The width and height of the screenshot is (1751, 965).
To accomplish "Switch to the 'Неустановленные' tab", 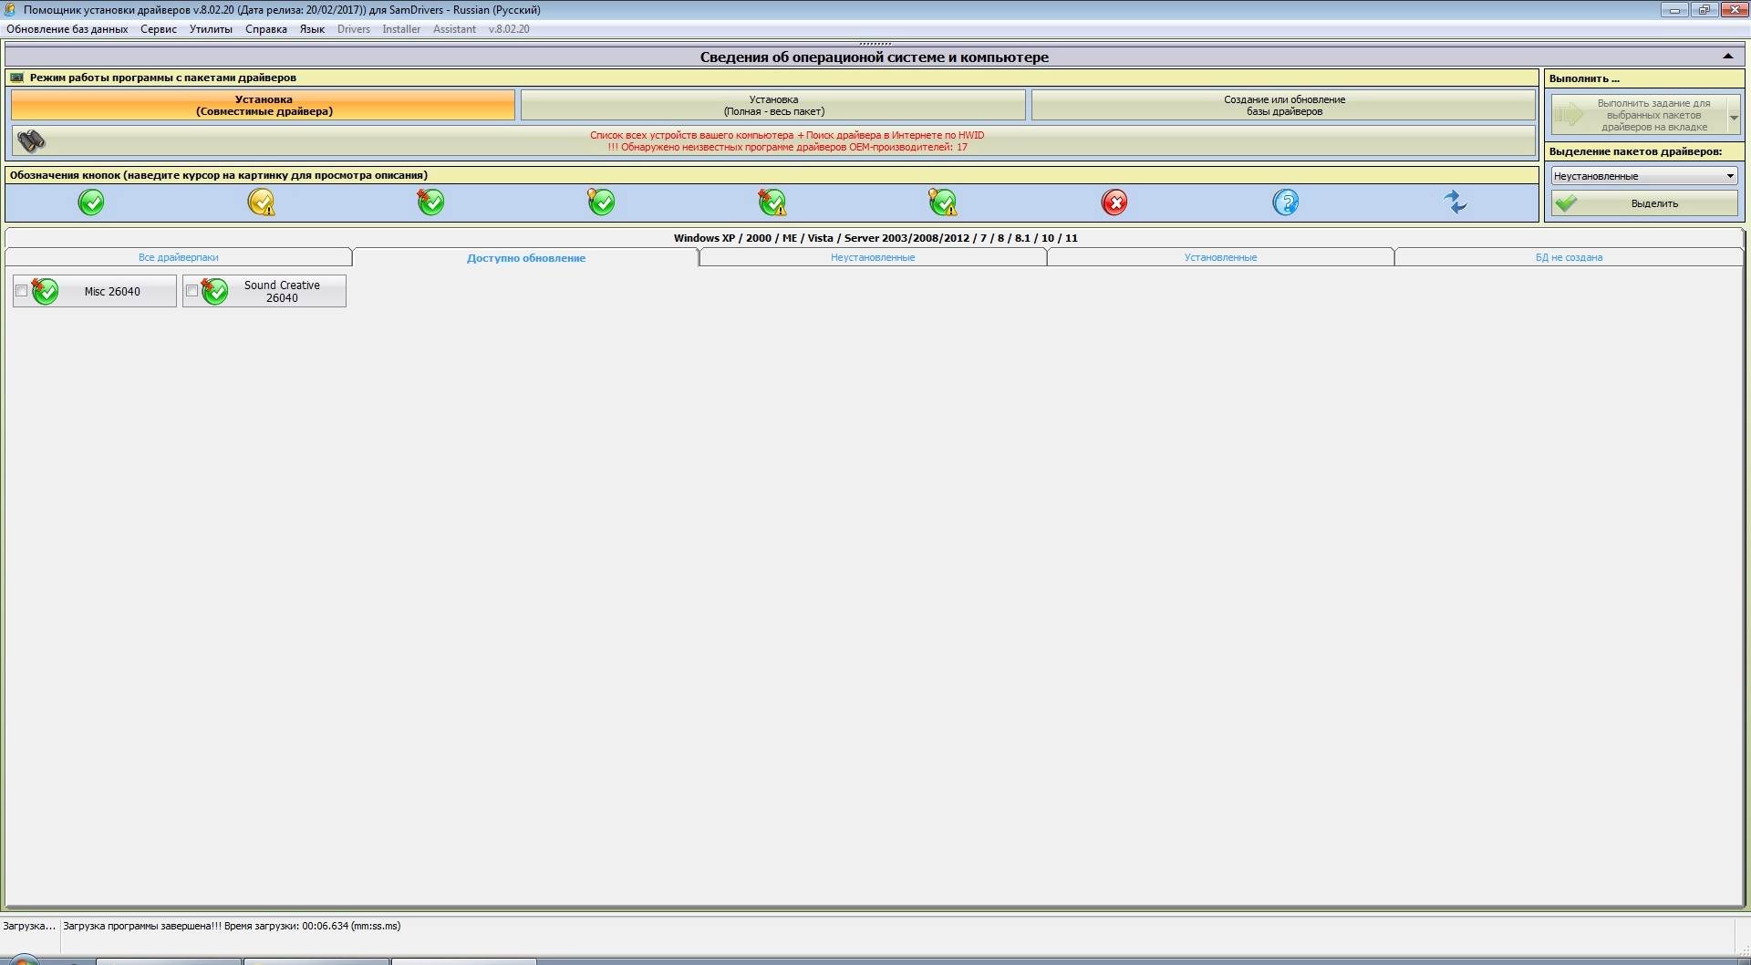I will tap(873, 257).
